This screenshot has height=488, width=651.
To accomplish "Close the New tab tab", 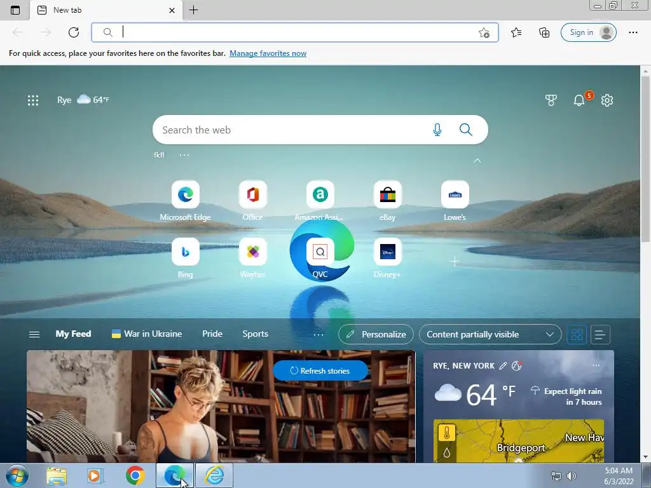I will [172, 10].
